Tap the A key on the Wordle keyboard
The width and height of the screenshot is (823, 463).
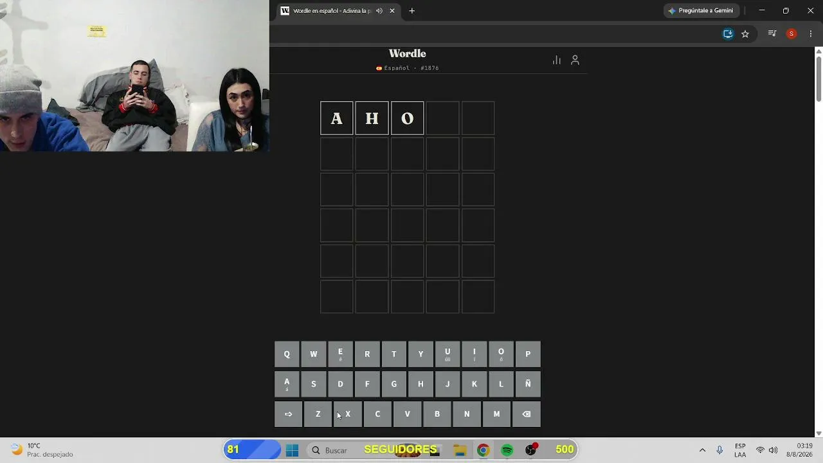287,384
